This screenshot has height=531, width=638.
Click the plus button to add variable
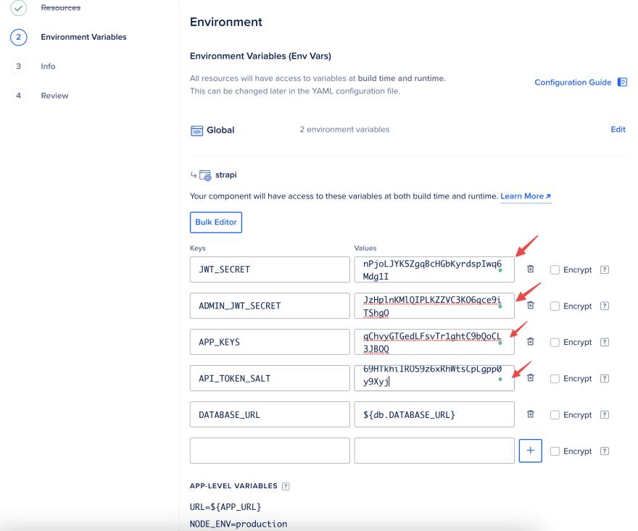point(531,451)
